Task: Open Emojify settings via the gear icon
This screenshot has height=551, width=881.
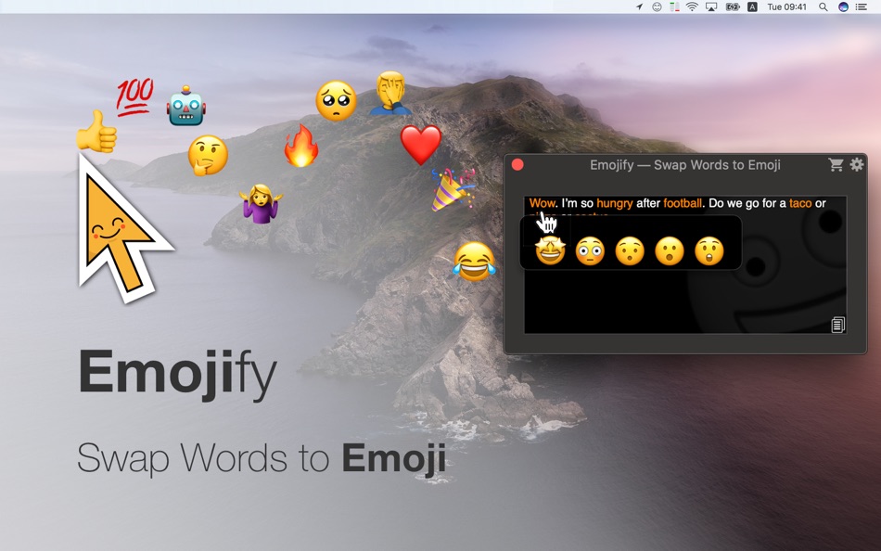Action: [856, 164]
